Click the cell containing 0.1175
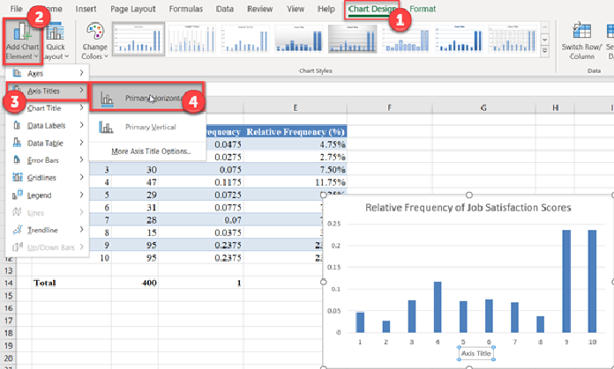Screen dimensions: 614x369 201,182
